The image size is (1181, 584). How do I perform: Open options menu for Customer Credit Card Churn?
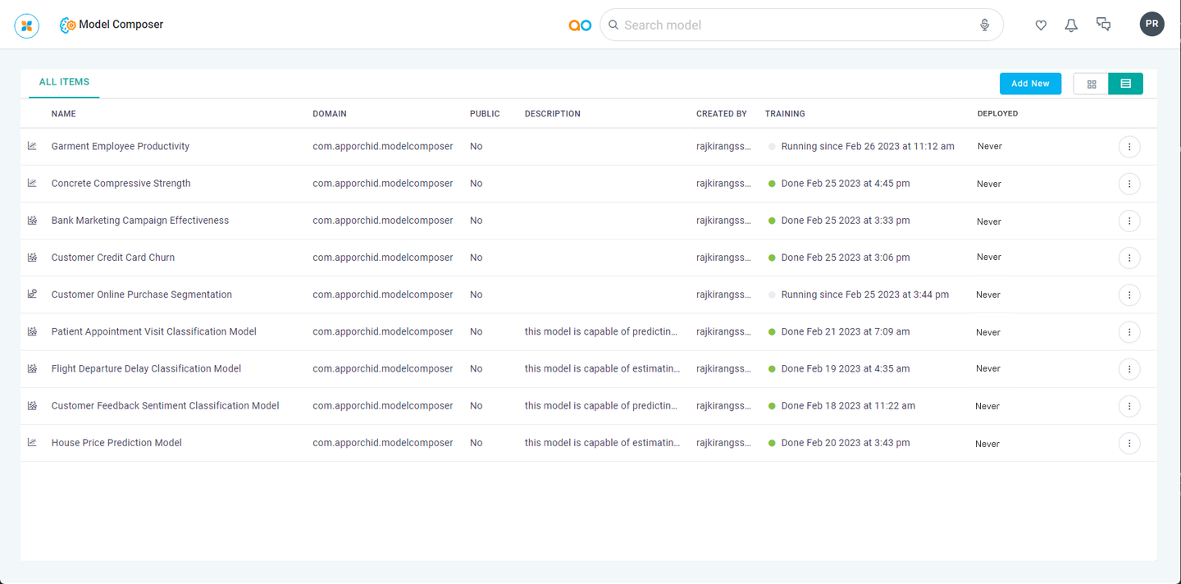[x=1129, y=258]
